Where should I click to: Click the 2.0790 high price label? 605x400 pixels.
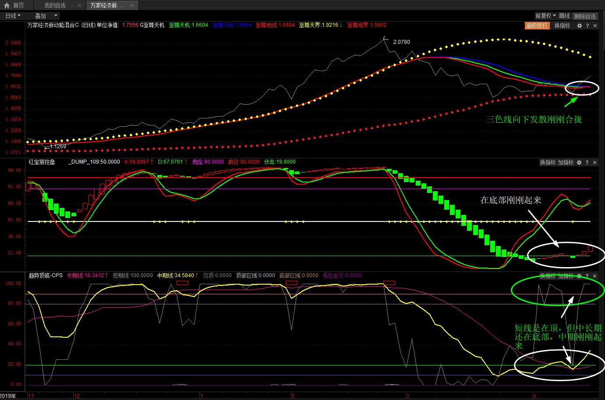[402, 42]
